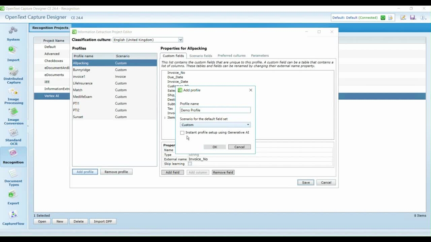
Task: Select the eDocuments project in list
Action: pyautogui.click(x=54, y=75)
